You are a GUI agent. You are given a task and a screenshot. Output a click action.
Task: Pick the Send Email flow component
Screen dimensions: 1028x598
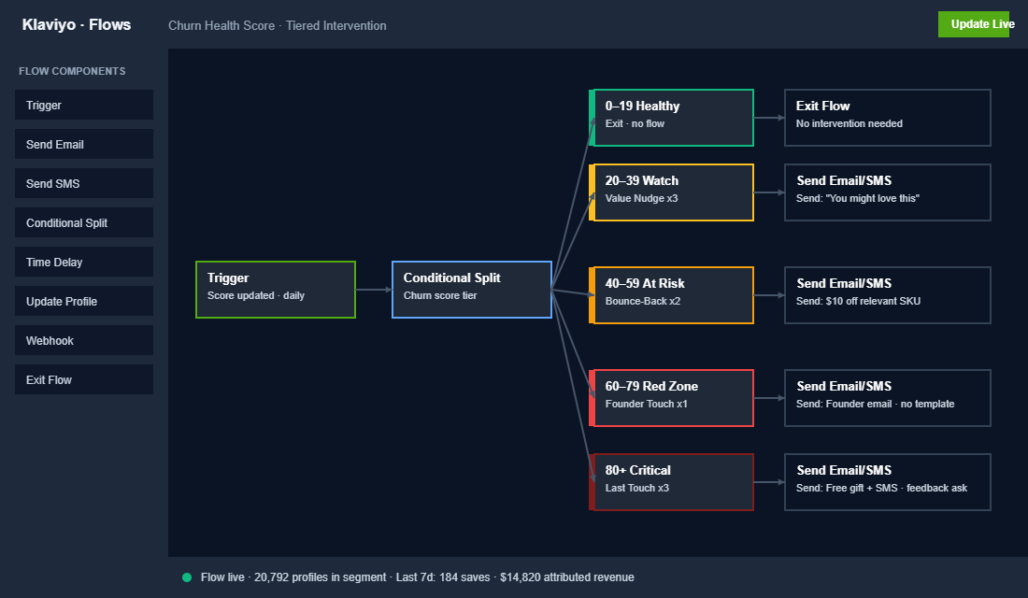coord(84,144)
